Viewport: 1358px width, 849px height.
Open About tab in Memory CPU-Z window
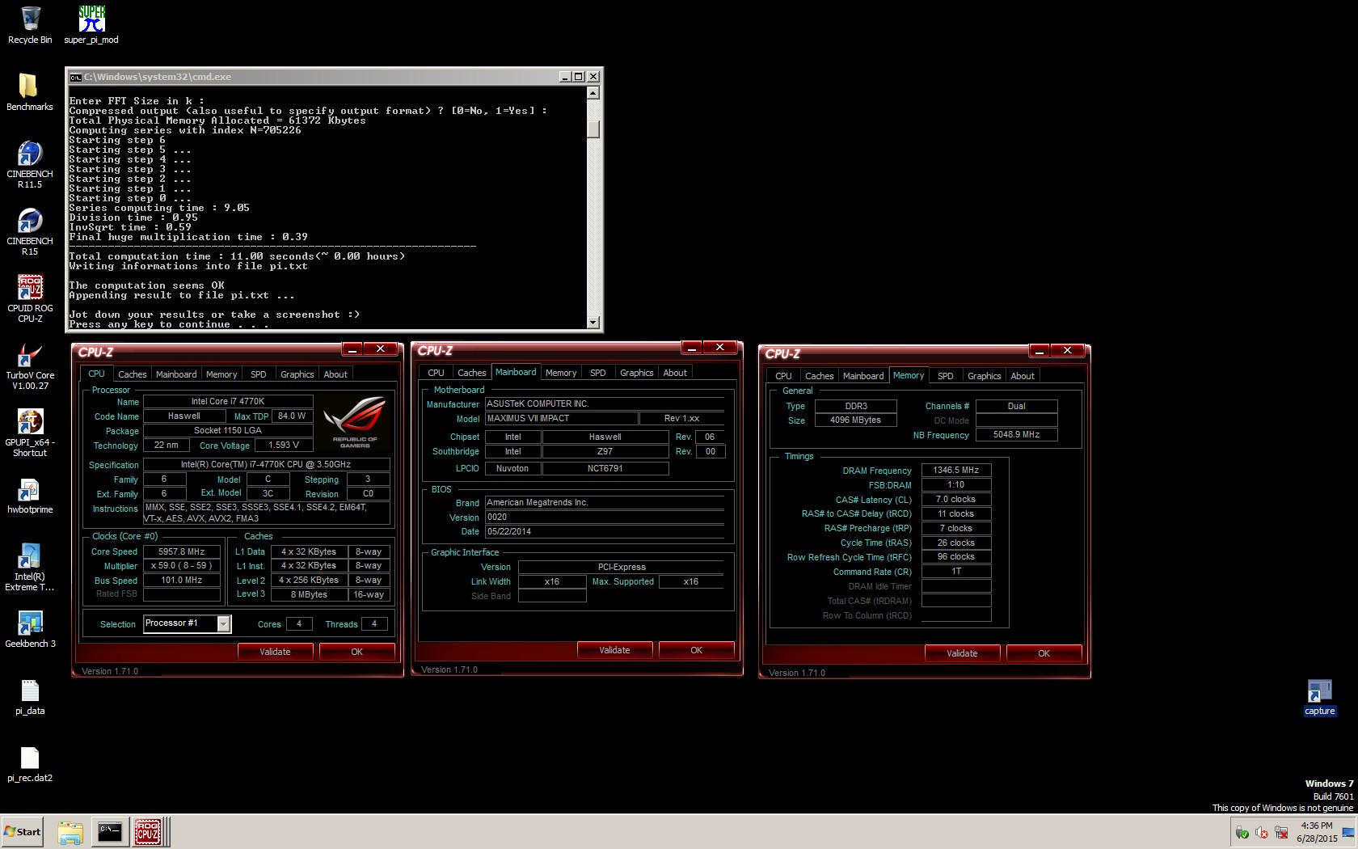click(x=1023, y=376)
